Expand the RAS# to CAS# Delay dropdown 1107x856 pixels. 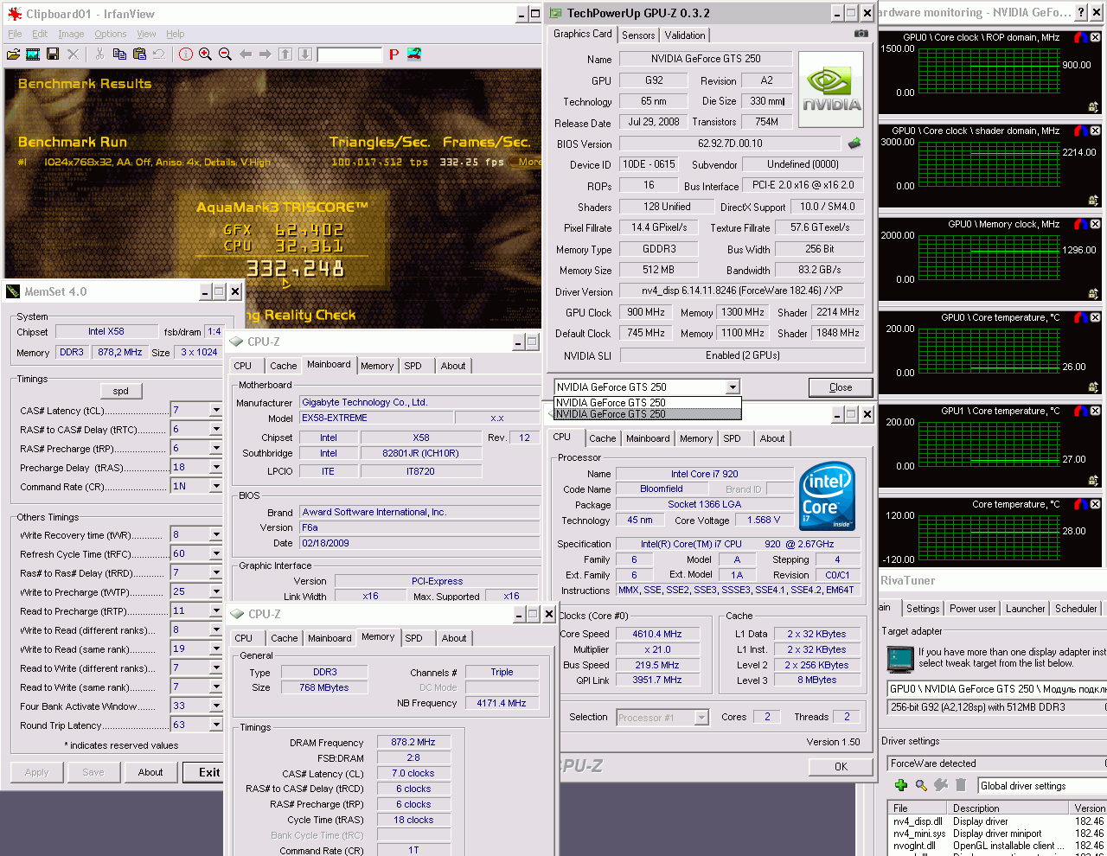pos(216,429)
